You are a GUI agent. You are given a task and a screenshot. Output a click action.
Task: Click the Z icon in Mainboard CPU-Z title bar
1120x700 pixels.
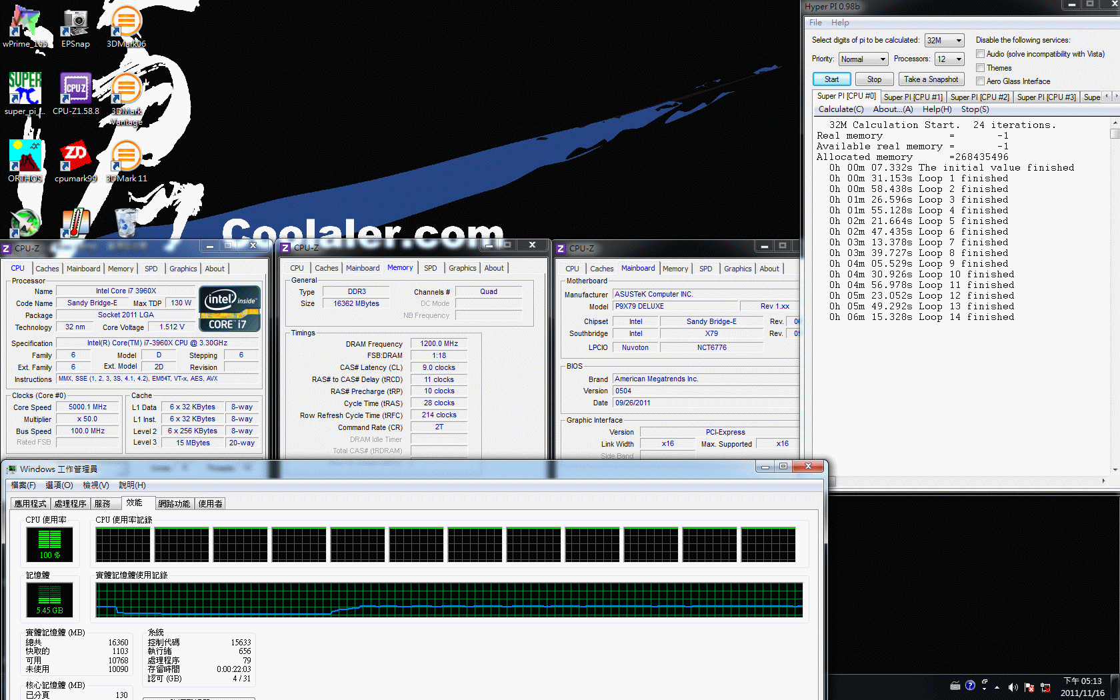tap(561, 248)
